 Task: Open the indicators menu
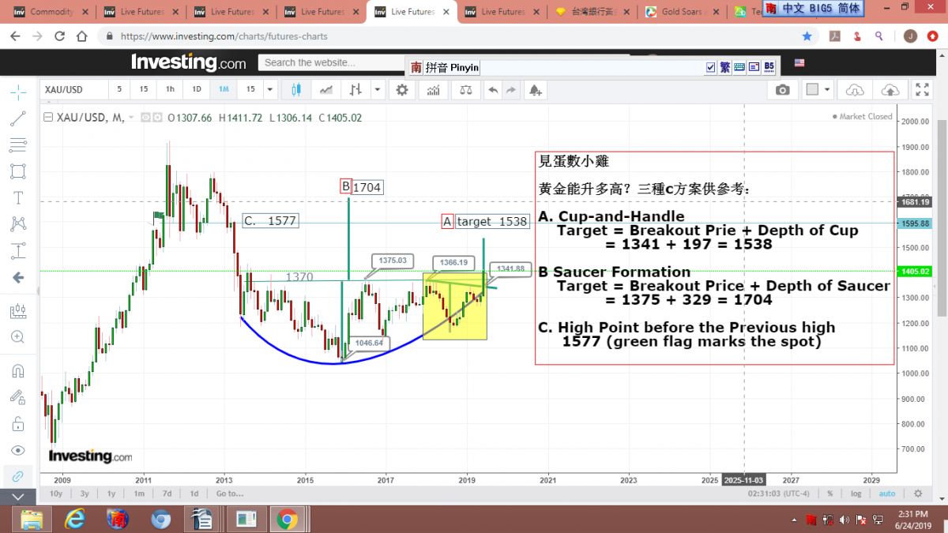(433, 90)
